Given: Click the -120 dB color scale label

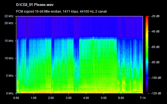Looking at the screenshot, I should coord(156,93).
